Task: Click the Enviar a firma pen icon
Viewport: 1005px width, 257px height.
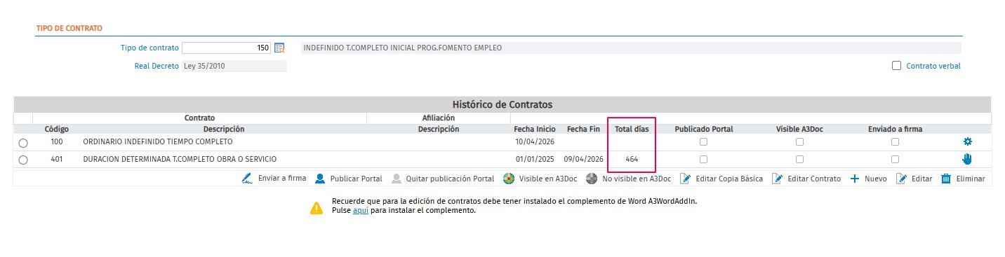Action: click(247, 179)
